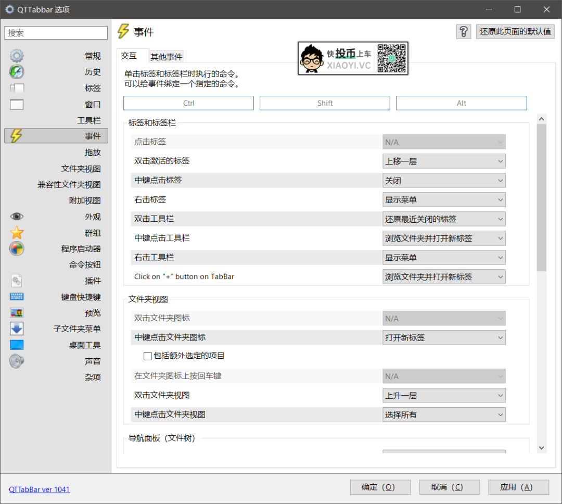562x504 pixels.
Task: Click the star icon for 群组
Action: pos(17,233)
